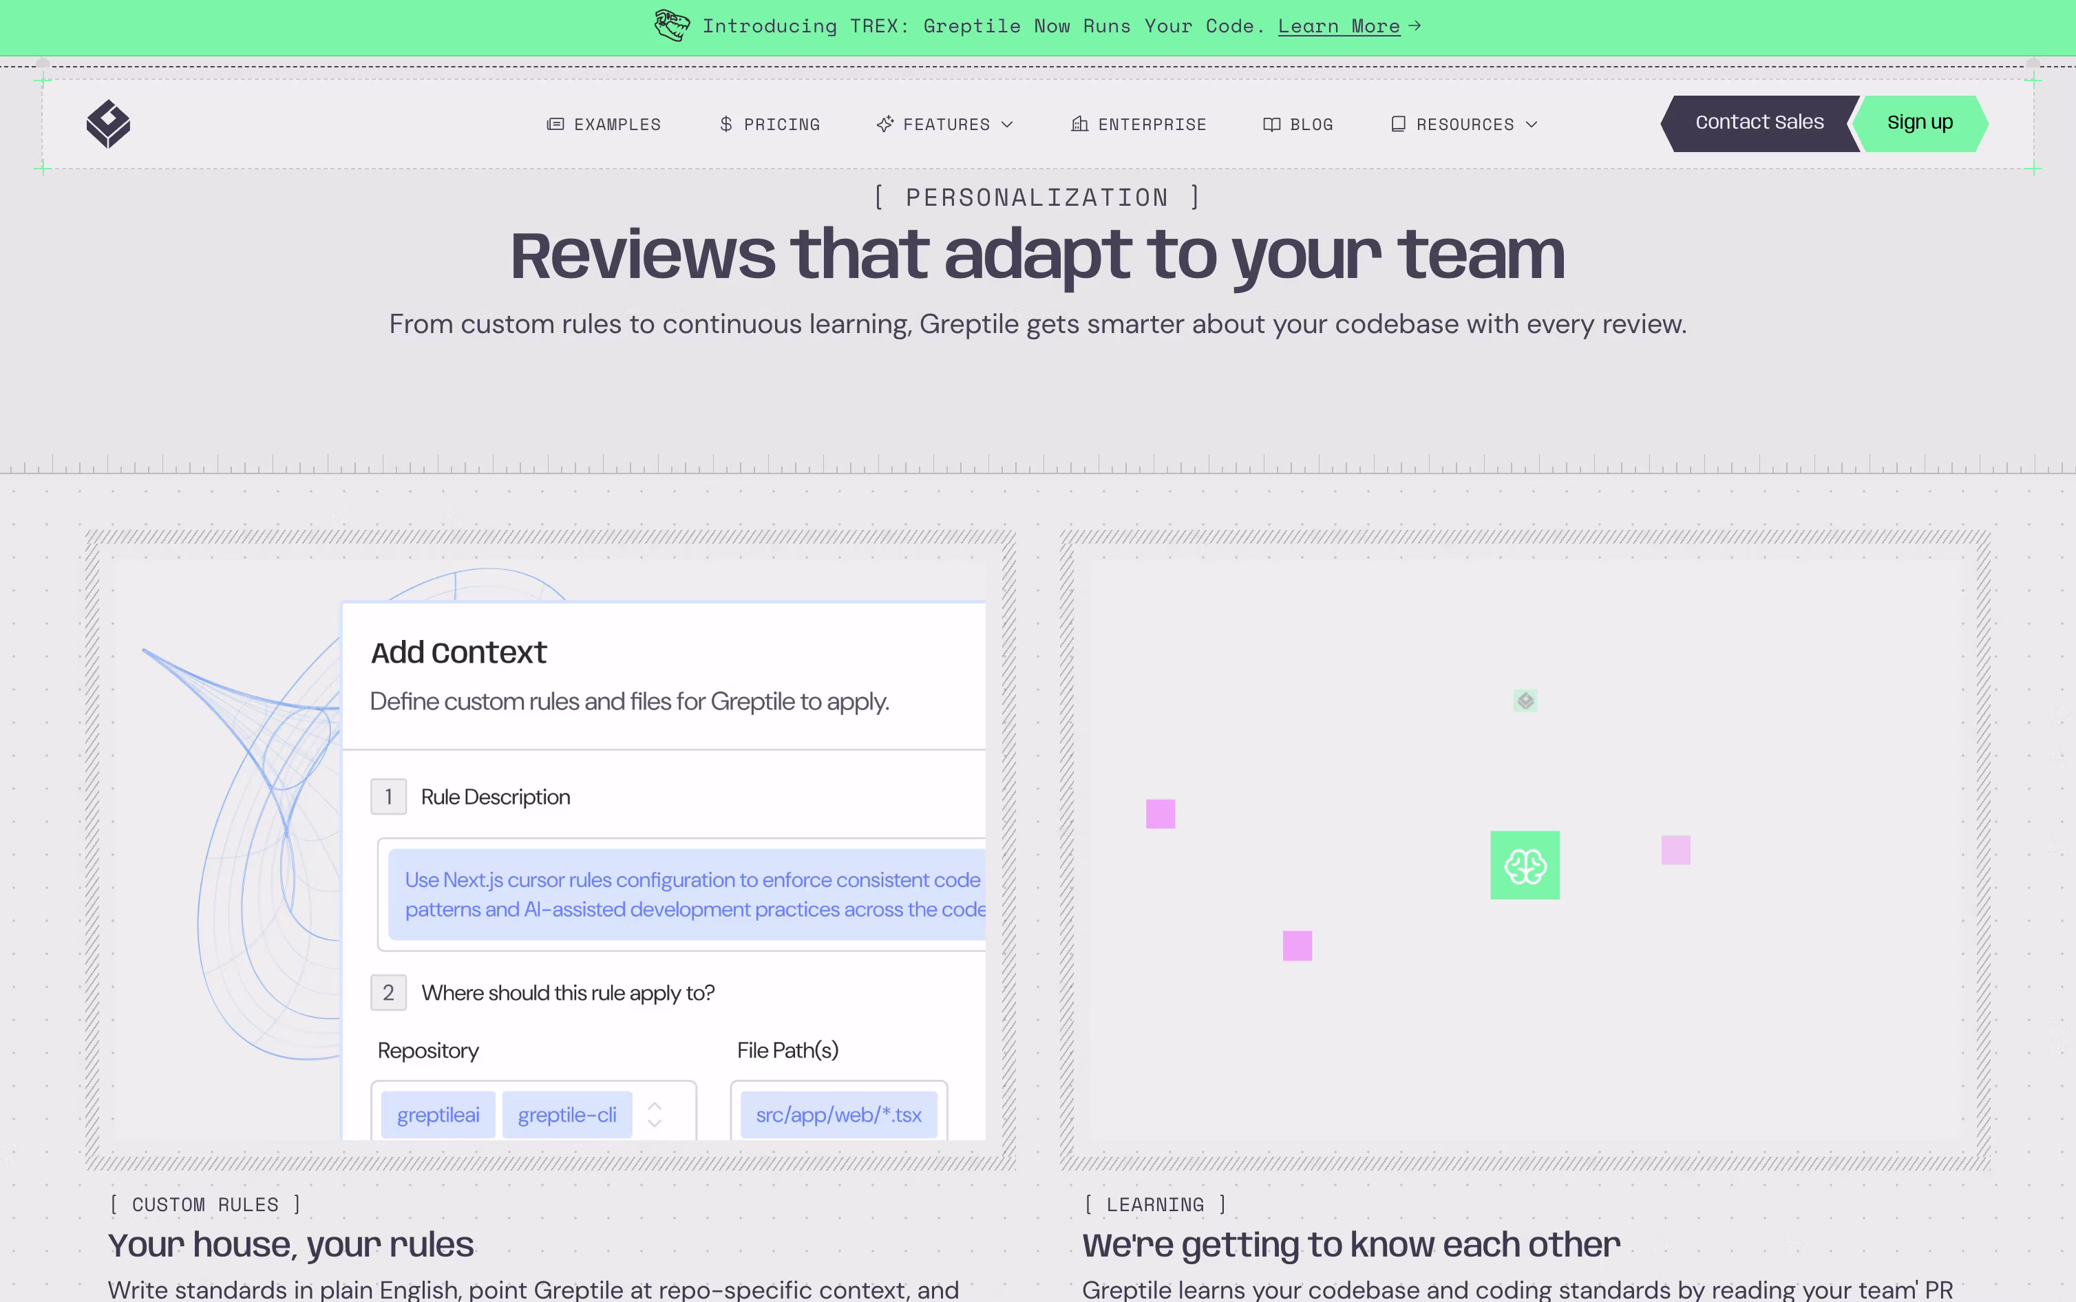Click 'Reviews that adapt to your team' heading

[x=1037, y=256]
